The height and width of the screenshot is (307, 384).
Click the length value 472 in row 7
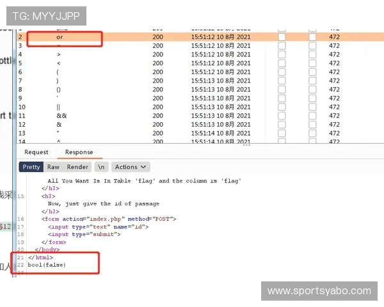[334, 81]
